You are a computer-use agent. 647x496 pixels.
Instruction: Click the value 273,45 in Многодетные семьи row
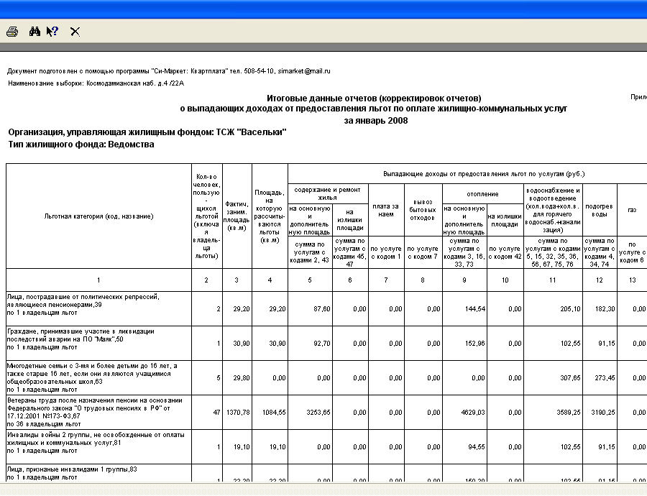coord(605,377)
